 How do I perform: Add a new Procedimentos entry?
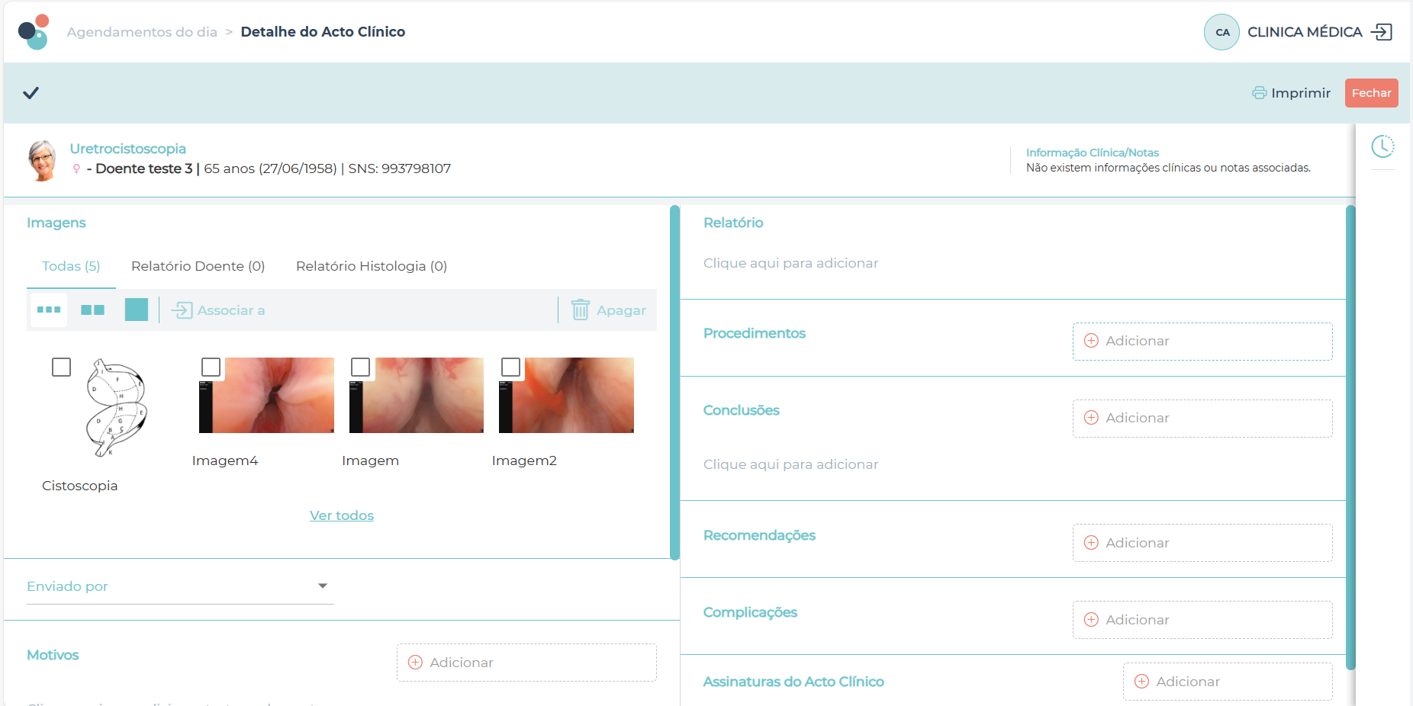coord(1202,342)
